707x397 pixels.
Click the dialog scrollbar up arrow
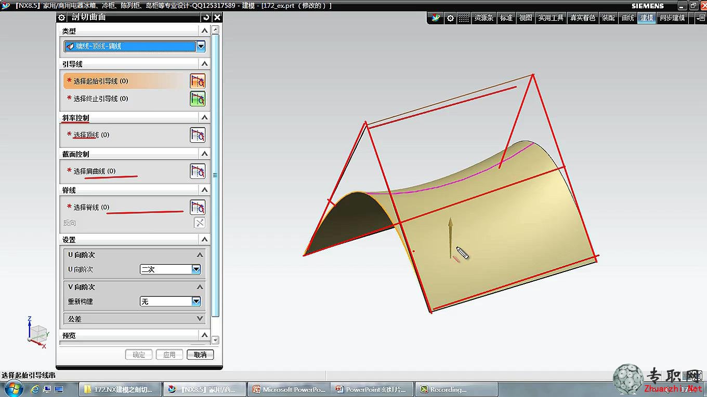(x=215, y=30)
